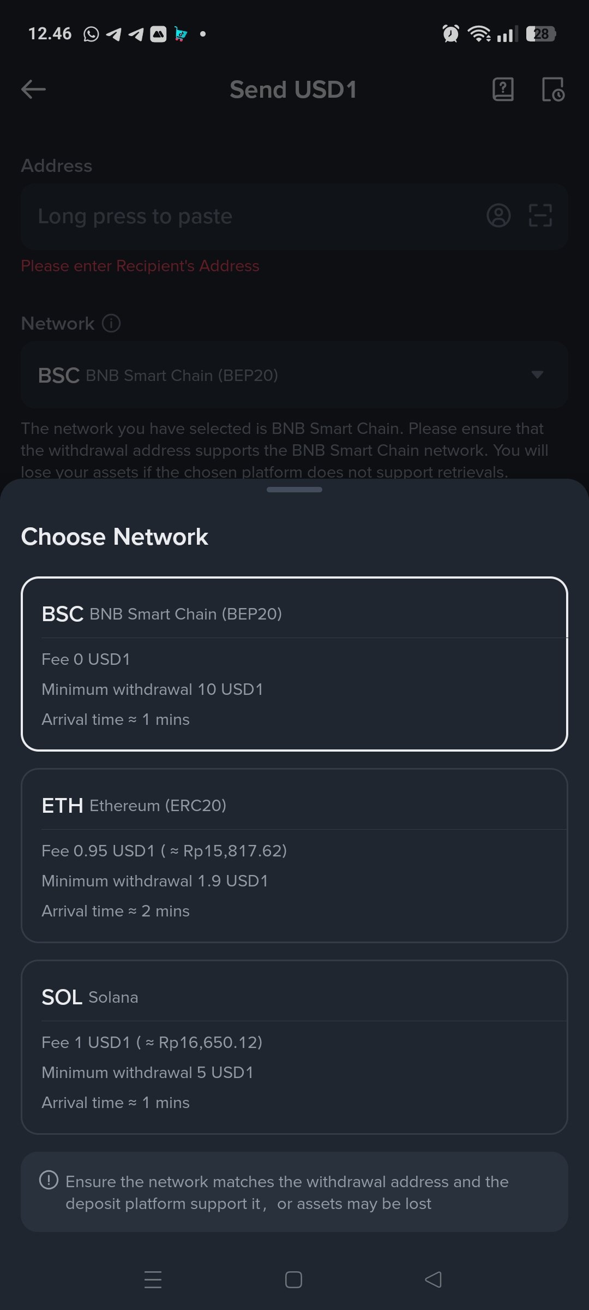Tap the back arrow icon
Viewport: 589px width, 1310px height.
(33, 90)
